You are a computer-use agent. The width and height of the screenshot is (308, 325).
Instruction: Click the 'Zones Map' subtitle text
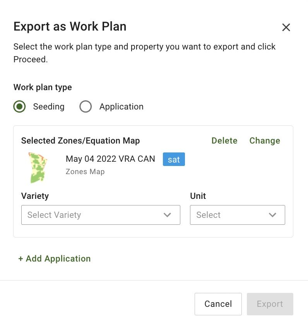pyautogui.click(x=85, y=171)
